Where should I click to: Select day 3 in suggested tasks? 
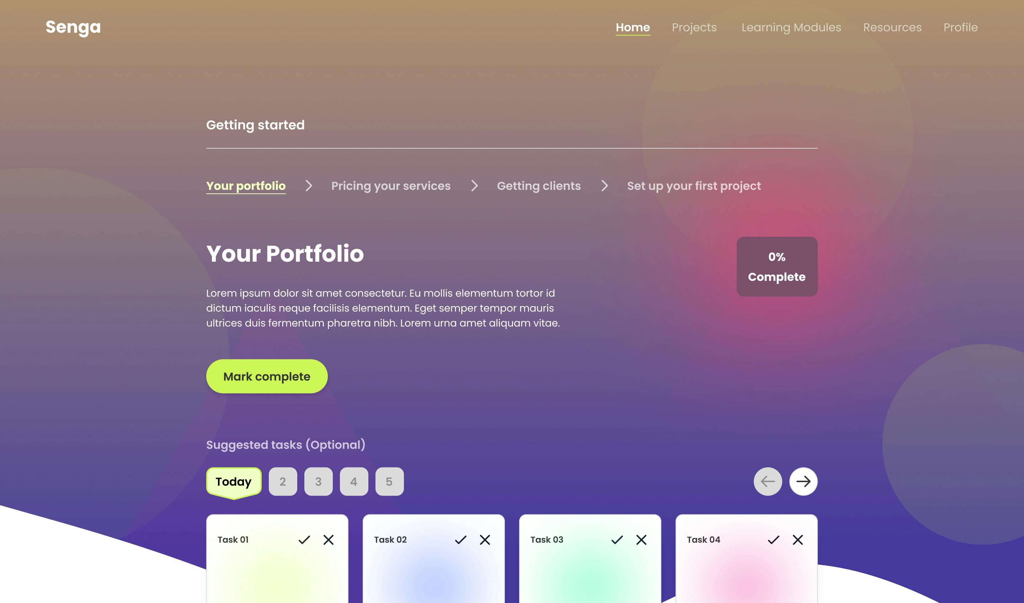click(319, 481)
